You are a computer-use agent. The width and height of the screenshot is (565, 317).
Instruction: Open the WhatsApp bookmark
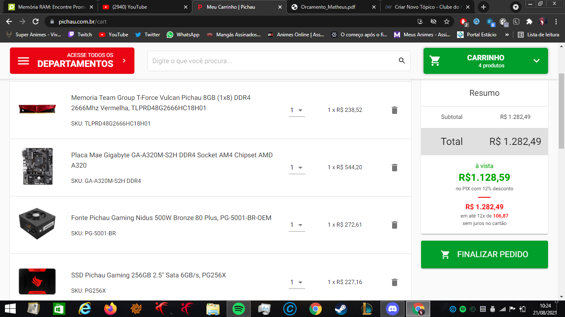[x=183, y=35]
